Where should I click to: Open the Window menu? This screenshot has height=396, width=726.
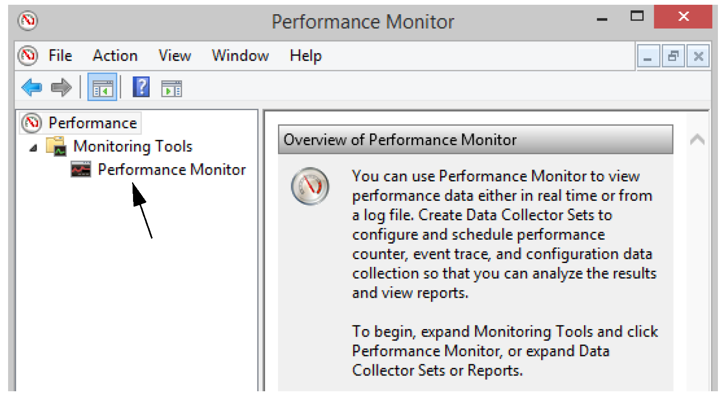(x=240, y=56)
